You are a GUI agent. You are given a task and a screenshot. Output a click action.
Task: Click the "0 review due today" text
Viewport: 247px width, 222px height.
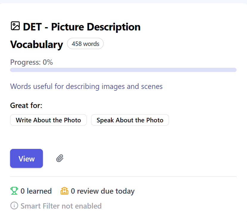(102, 191)
